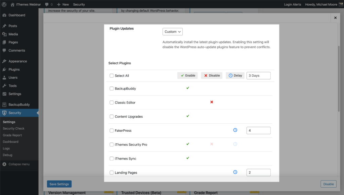Click the bulk Enable button
This screenshot has width=344, height=195.
187,75
